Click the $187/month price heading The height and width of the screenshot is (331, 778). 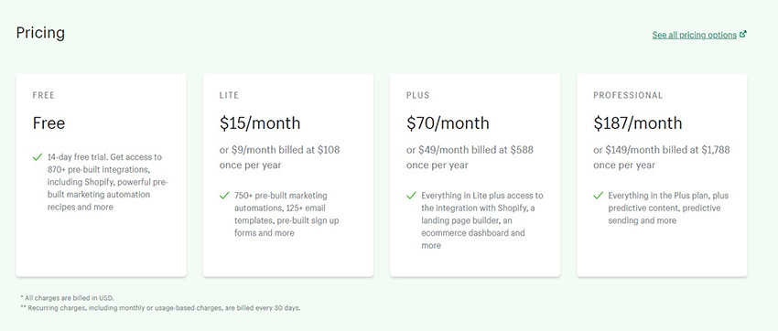point(638,123)
